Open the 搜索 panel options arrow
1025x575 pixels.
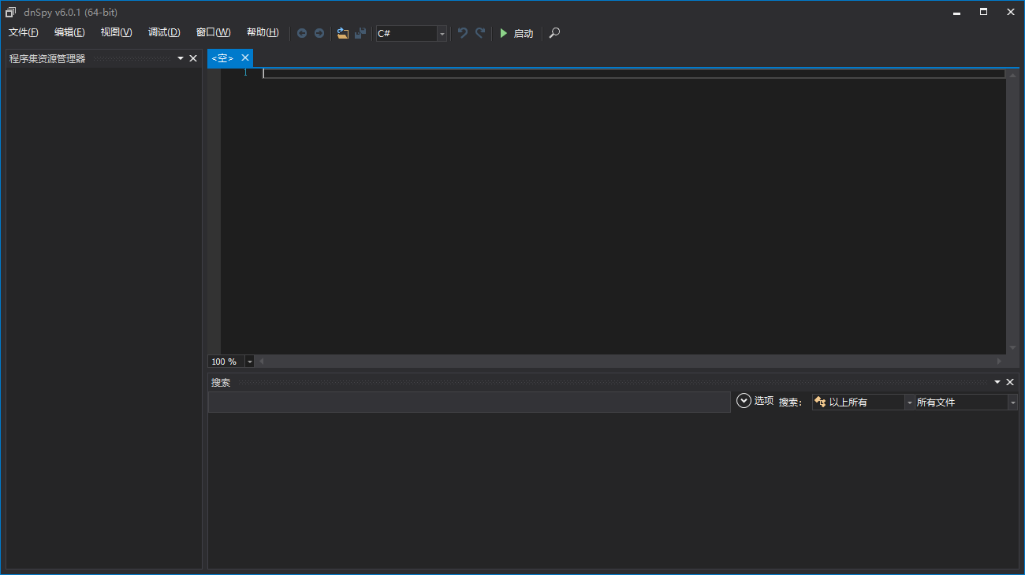tap(997, 382)
